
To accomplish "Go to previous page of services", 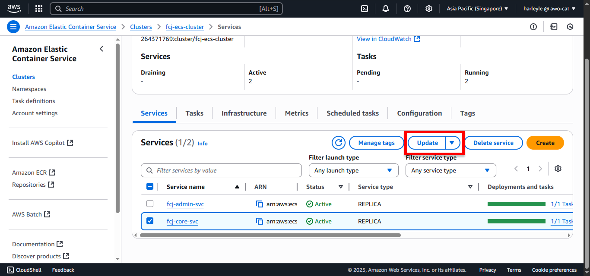I will click(x=516, y=169).
